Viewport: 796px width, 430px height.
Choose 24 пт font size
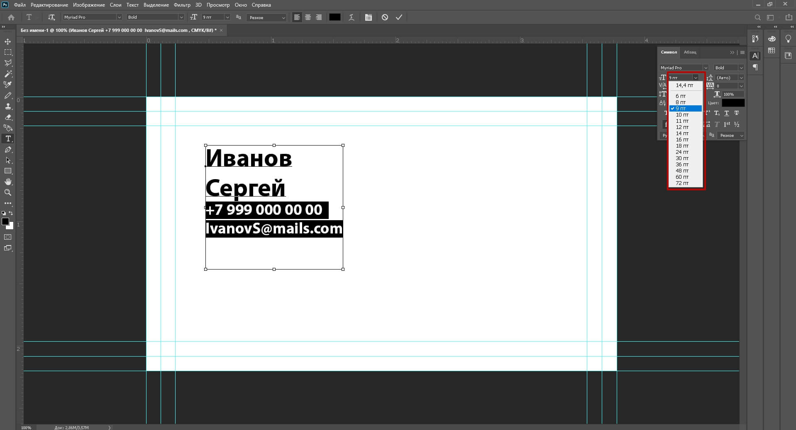(686, 152)
